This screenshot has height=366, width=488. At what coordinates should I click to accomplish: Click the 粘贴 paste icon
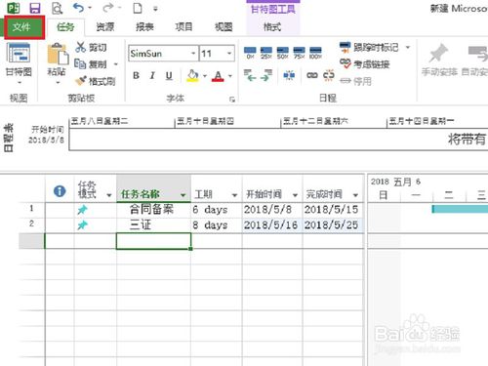[58, 54]
